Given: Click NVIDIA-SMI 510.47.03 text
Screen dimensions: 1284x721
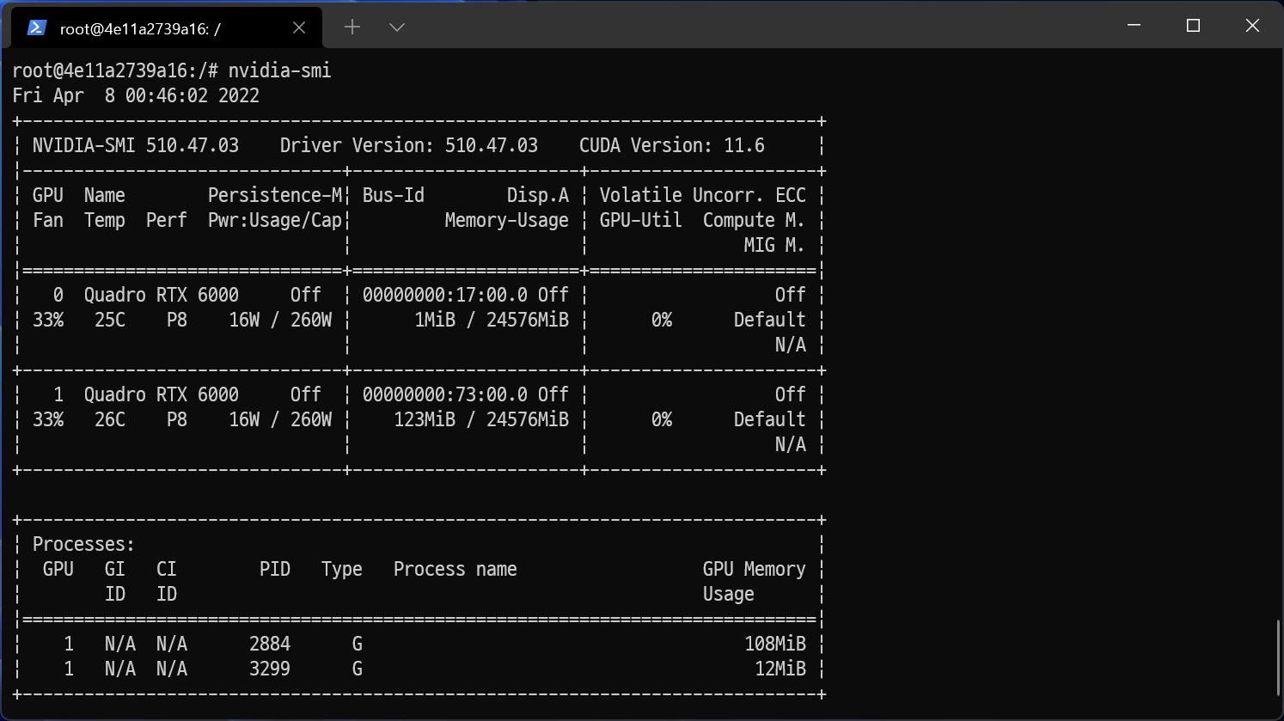Looking at the screenshot, I should click(136, 145).
